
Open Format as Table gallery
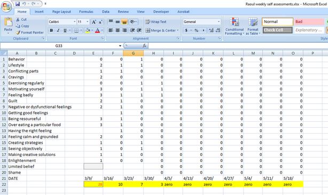253,26
